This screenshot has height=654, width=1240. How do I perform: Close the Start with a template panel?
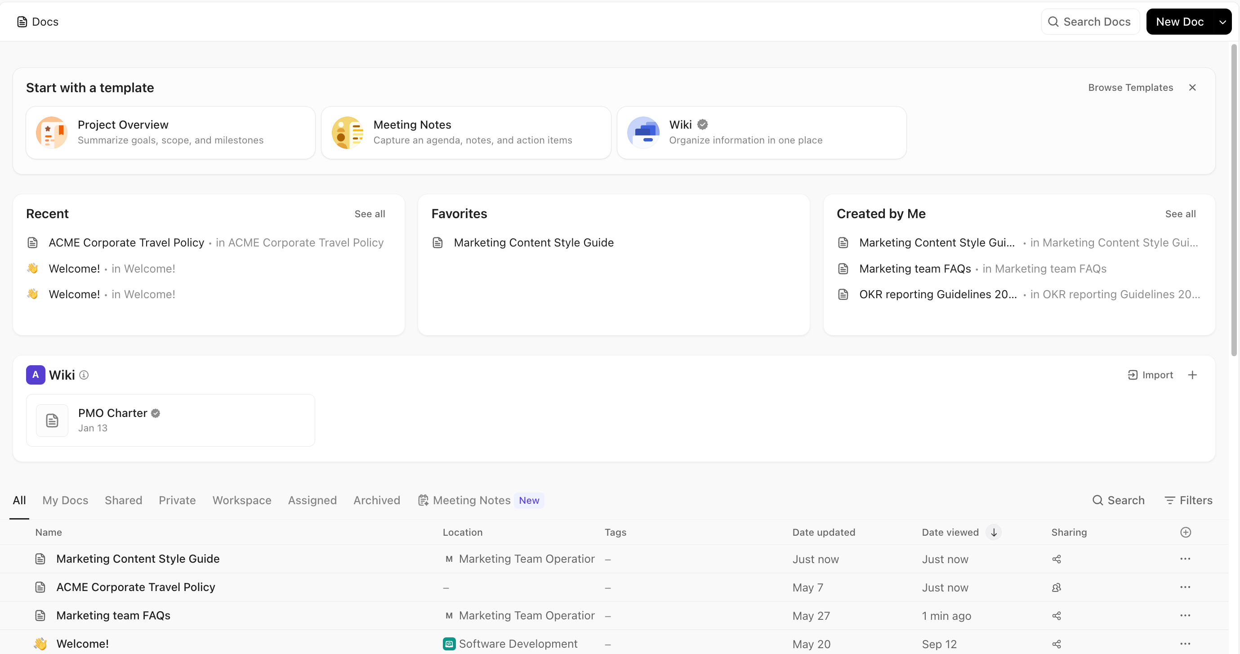1192,87
